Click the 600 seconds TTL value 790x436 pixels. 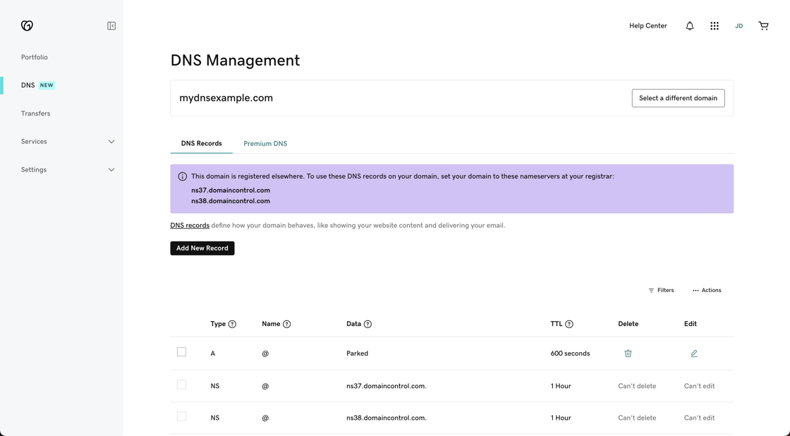point(571,353)
